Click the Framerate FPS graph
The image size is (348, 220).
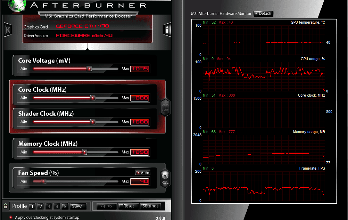tap(264, 186)
